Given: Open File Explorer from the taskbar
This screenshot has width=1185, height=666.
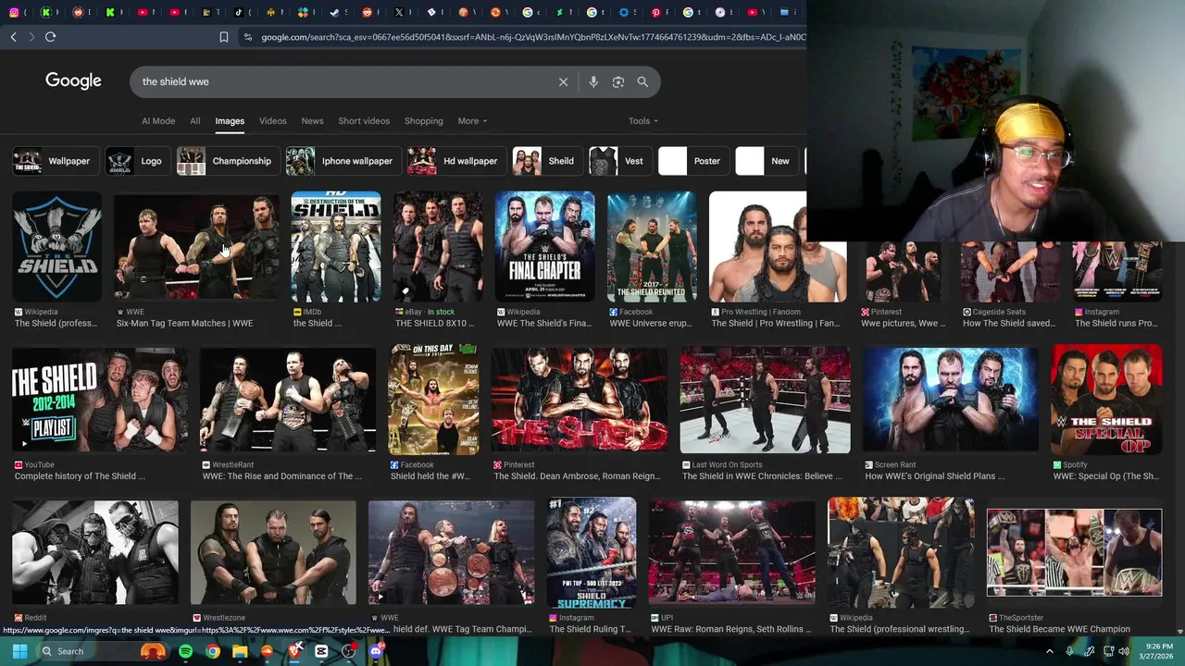Looking at the screenshot, I should (x=240, y=651).
